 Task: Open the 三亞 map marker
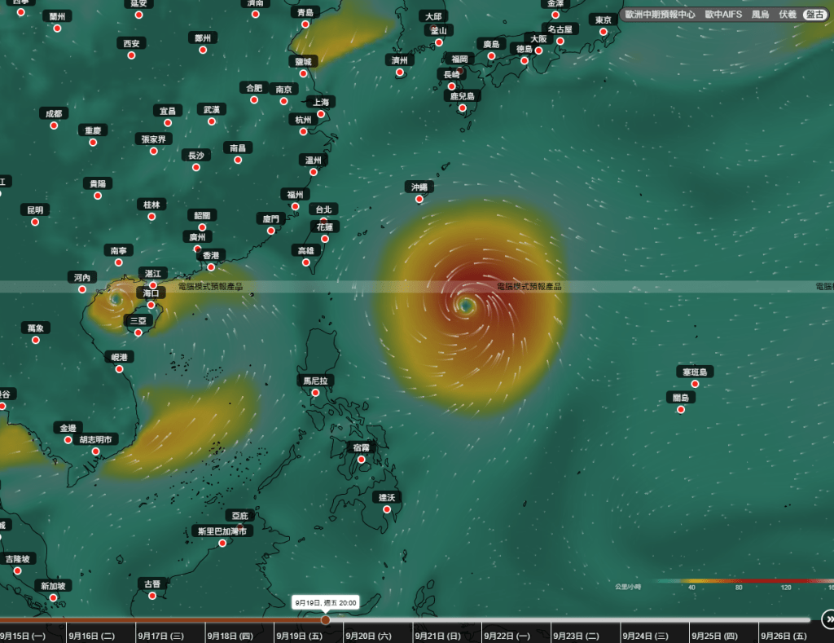[138, 333]
